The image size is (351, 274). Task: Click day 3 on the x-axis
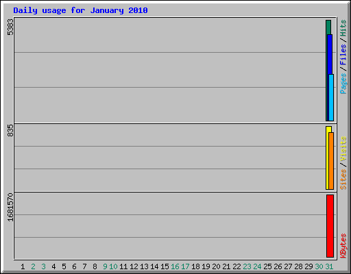[43, 266]
